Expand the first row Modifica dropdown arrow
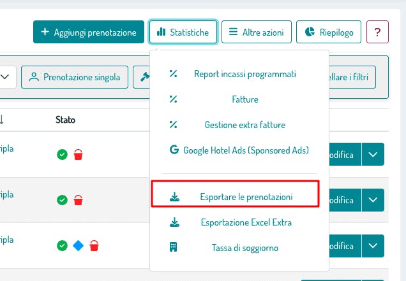Image resolution: width=406 pixels, height=281 pixels. pyautogui.click(x=373, y=155)
